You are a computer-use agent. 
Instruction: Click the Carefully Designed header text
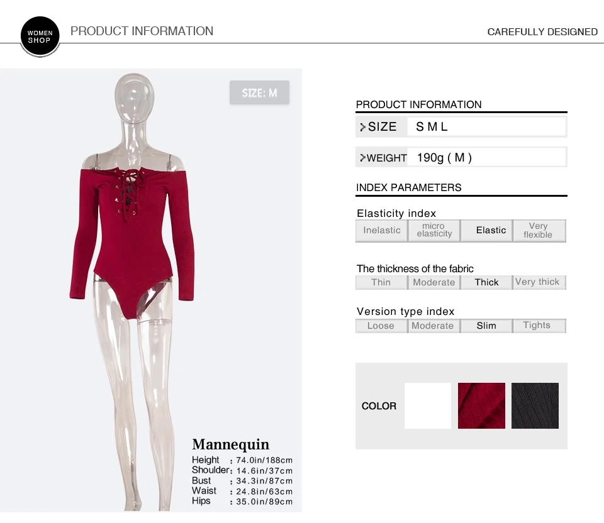[x=542, y=32]
